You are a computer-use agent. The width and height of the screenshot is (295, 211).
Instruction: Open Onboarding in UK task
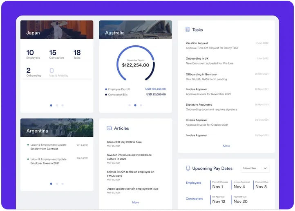point(227,61)
